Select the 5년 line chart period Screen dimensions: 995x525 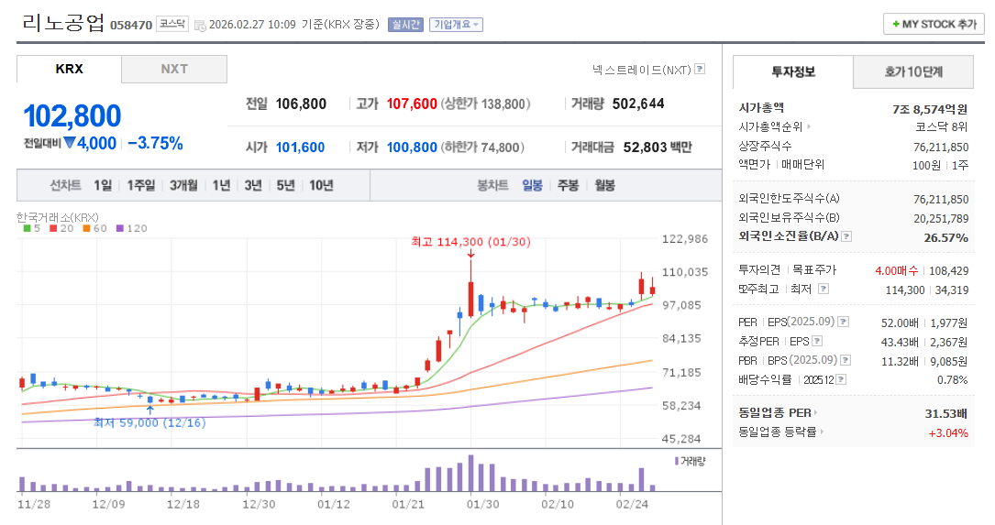pos(285,185)
